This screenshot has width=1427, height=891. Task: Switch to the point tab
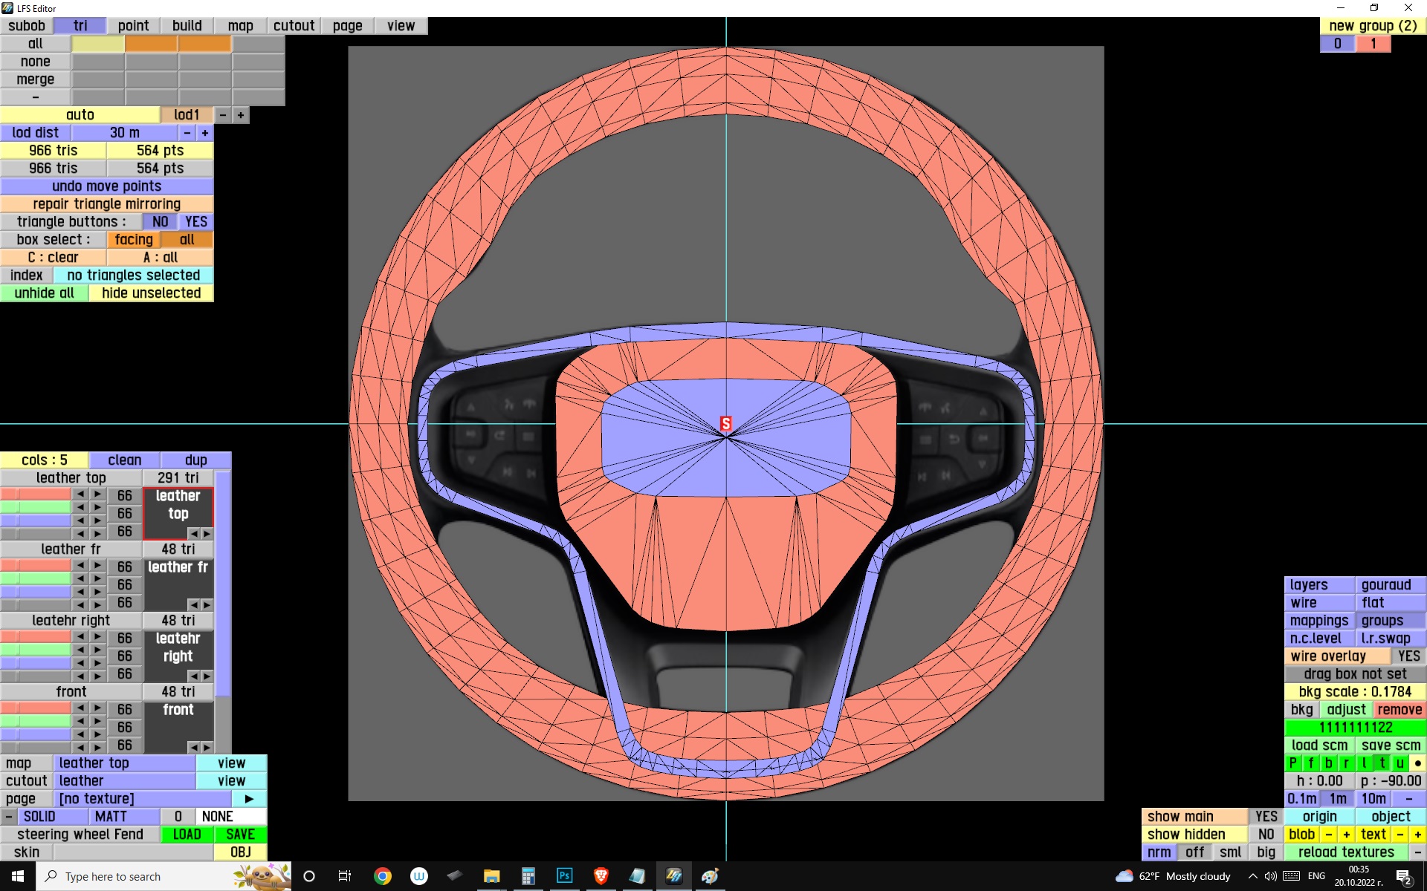pyautogui.click(x=133, y=26)
